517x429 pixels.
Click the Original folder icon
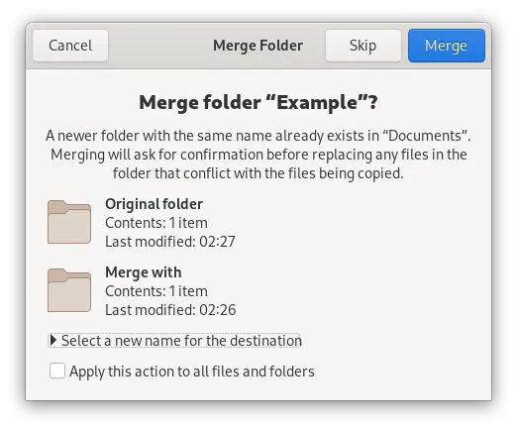tap(69, 222)
